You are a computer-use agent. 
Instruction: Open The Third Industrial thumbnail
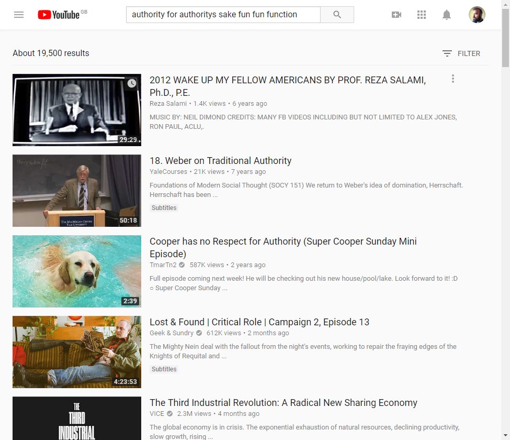tap(77, 418)
